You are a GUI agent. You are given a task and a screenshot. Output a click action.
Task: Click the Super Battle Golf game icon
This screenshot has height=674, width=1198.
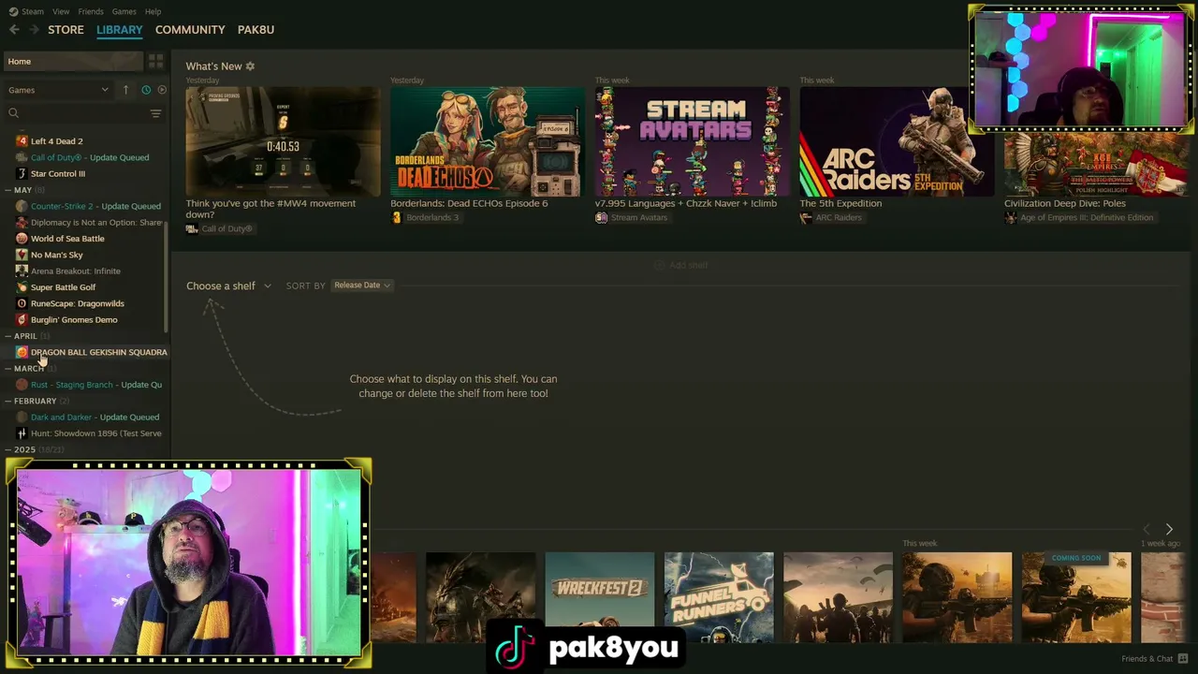click(22, 287)
